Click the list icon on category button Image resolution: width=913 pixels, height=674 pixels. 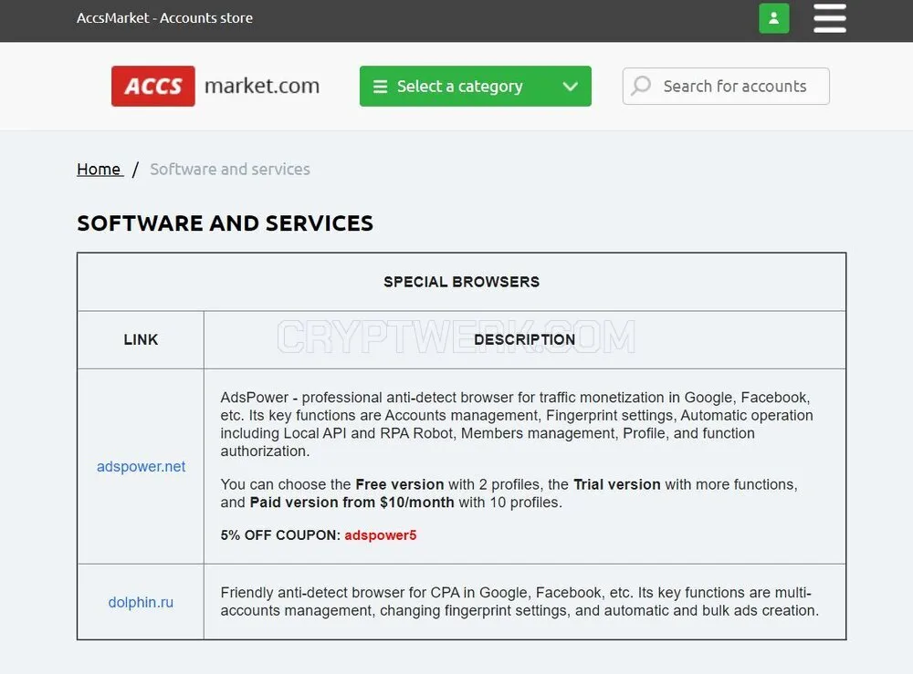(380, 87)
